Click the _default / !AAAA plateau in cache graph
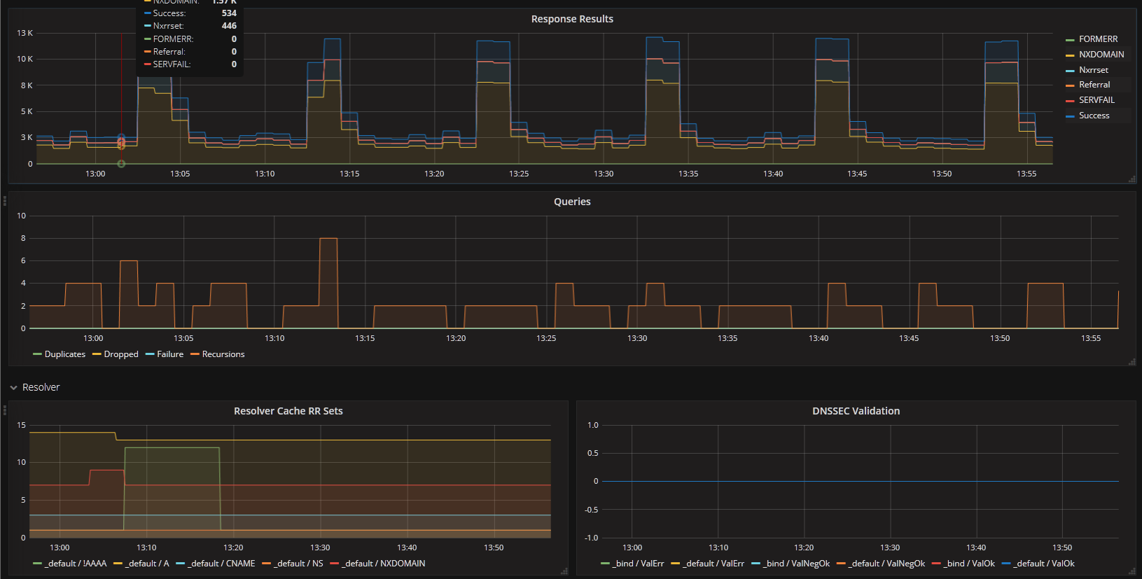The height and width of the screenshot is (579, 1142). [x=172, y=447]
